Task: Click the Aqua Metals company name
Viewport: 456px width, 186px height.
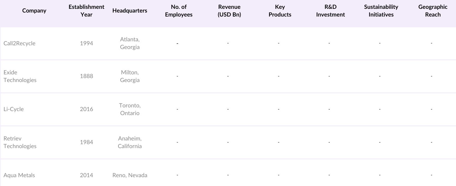Action: coord(19,175)
